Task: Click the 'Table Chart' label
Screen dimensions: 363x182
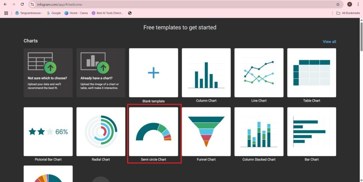Action: (x=312, y=101)
